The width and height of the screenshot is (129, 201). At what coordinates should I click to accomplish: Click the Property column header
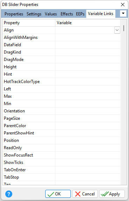click(x=29, y=23)
